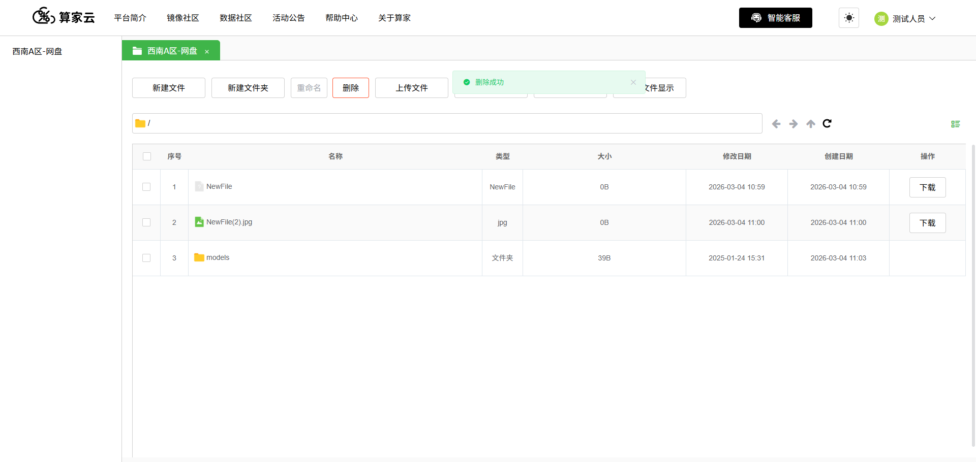This screenshot has width=976, height=462.
Task: Click the 测试人员 green avatar icon
Action: pyautogui.click(x=881, y=19)
